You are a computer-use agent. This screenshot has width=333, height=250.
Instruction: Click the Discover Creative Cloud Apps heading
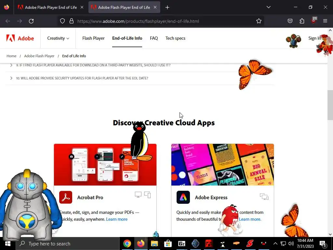tap(164, 123)
